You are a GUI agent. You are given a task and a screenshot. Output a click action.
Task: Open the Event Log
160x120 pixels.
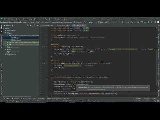pos(138,99)
